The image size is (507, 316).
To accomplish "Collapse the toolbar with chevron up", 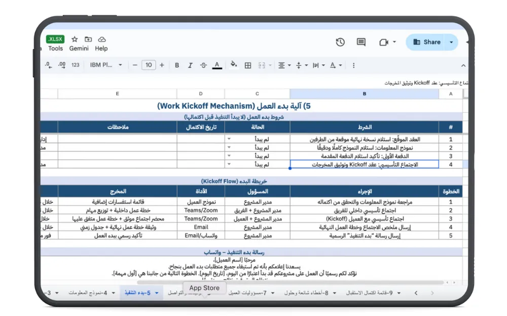I will [463, 65].
